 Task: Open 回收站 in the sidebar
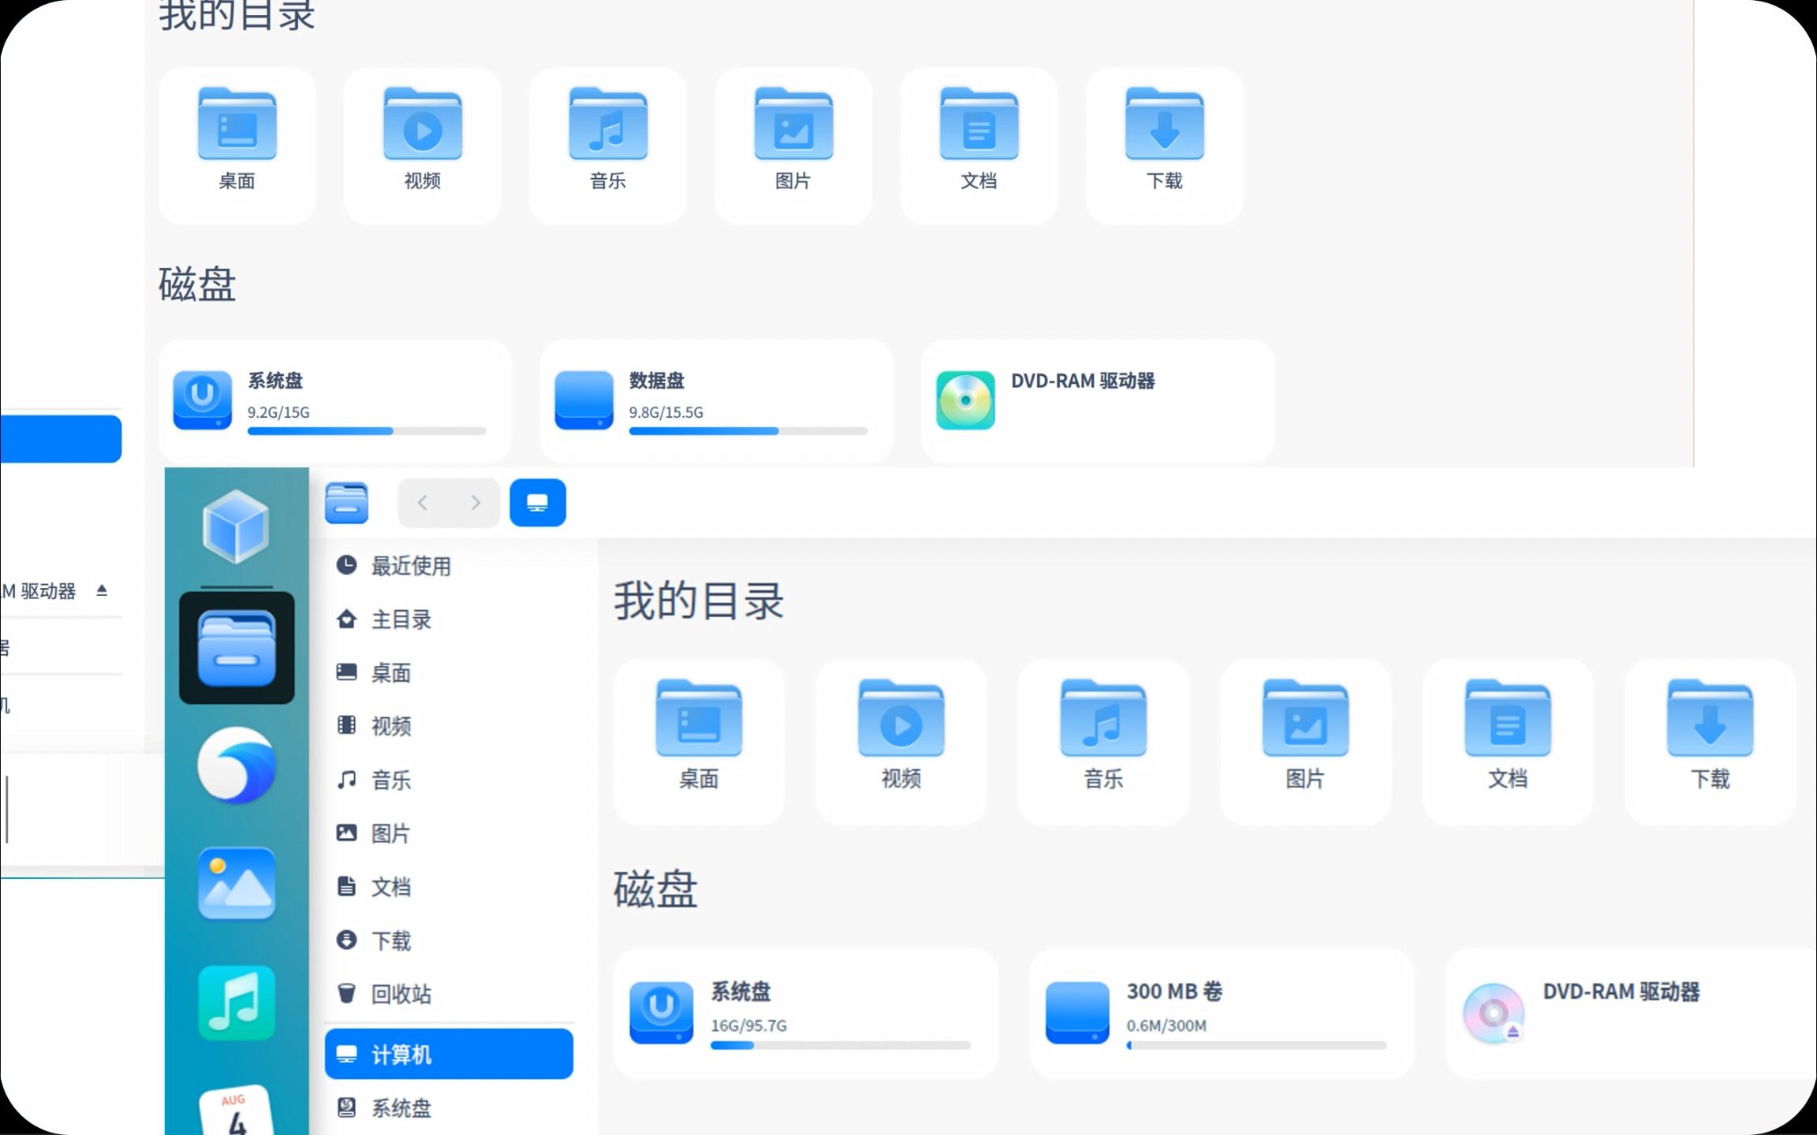click(x=401, y=993)
